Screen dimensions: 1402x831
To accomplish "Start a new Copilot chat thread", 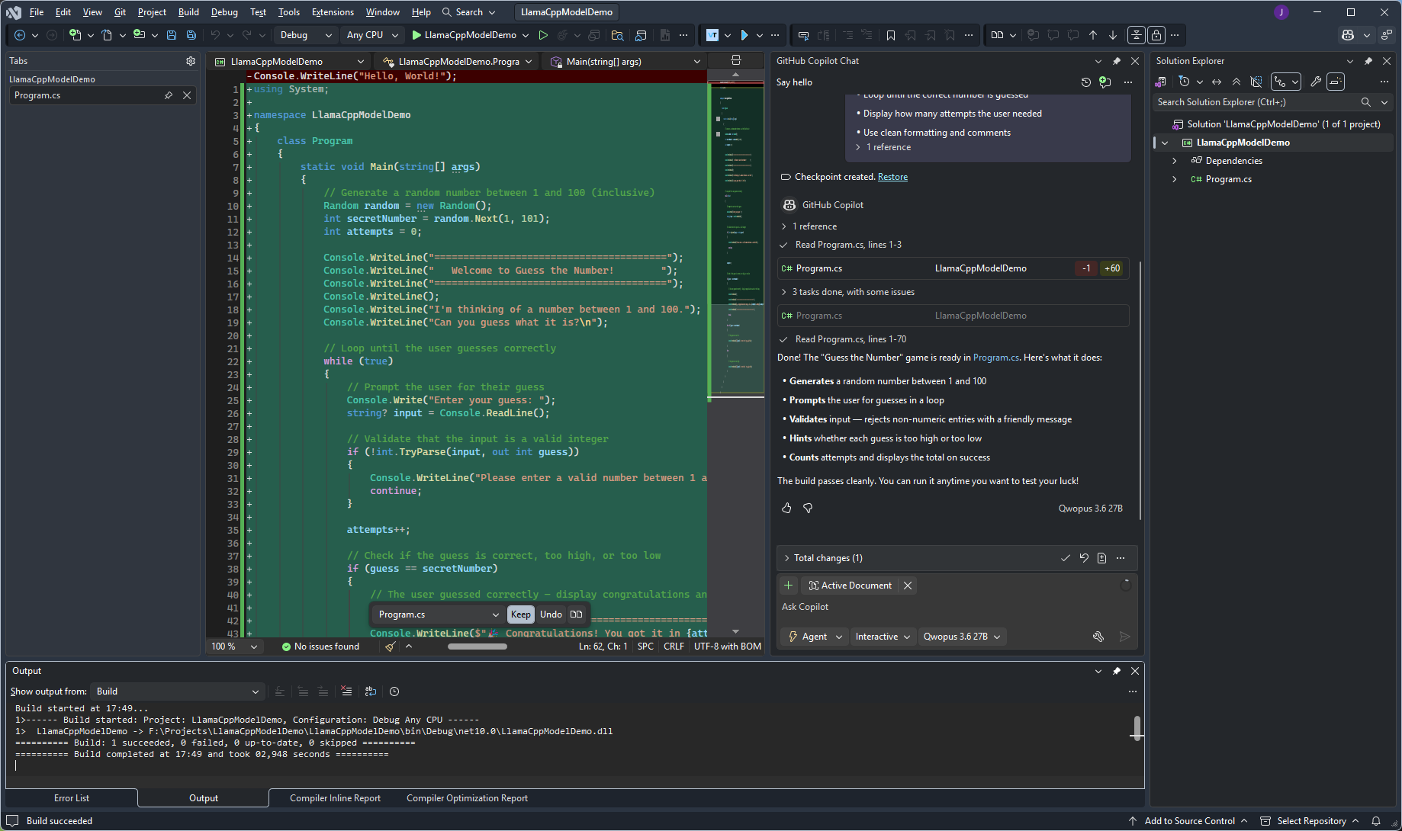I will coord(1105,82).
